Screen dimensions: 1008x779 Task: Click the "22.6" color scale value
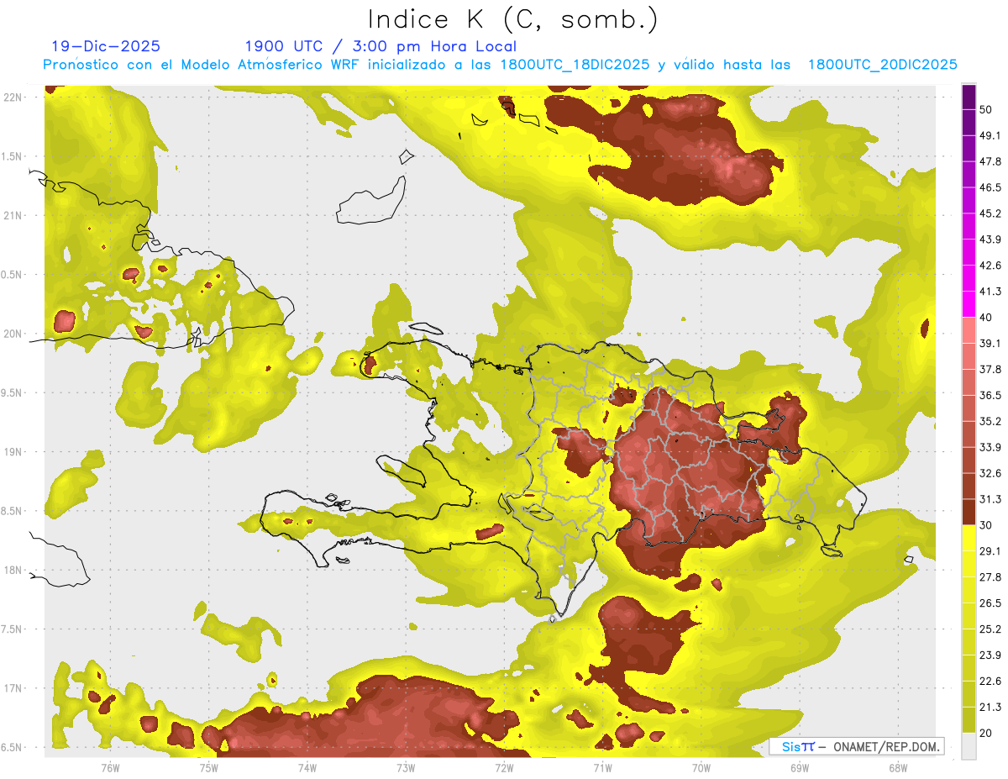(990, 682)
